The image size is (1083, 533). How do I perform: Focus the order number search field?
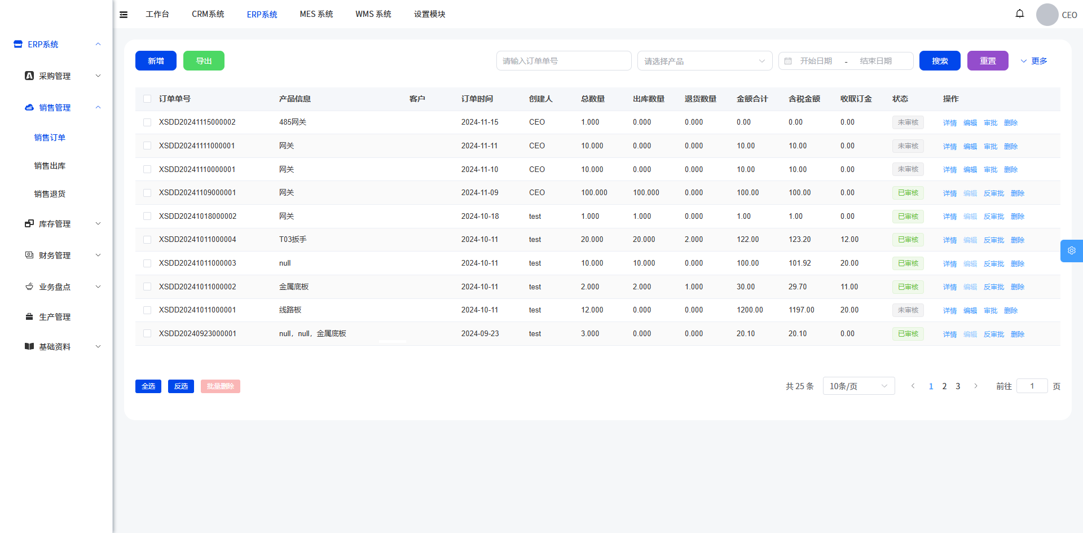(563, 61)
